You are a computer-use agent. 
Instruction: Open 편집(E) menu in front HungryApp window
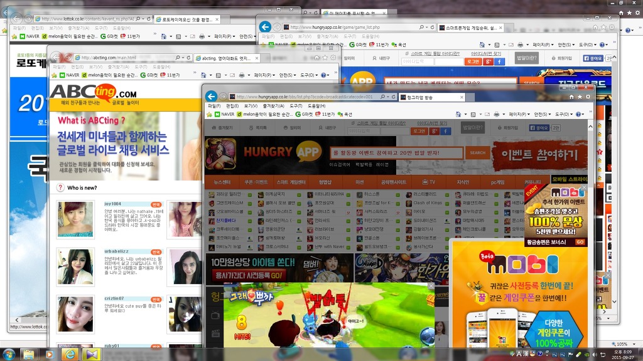click(232, 105)
